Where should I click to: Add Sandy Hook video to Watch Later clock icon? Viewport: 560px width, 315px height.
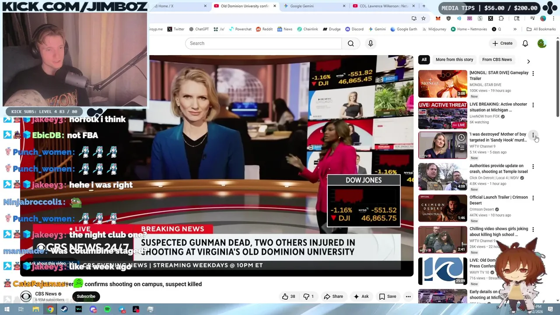pos(461,137)
